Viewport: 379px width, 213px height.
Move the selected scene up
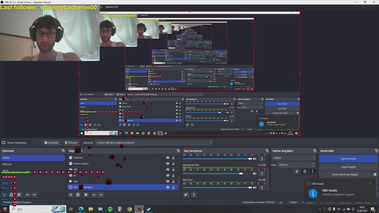tap(27, 195)
